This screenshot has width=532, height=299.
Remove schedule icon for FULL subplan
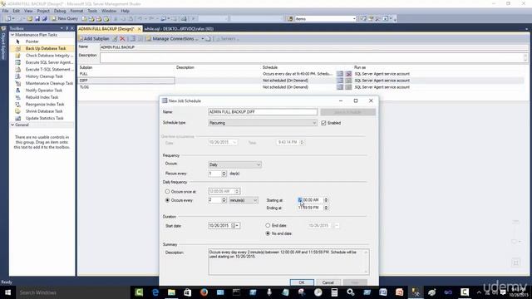pyautogui.click(x=348, y=74)
